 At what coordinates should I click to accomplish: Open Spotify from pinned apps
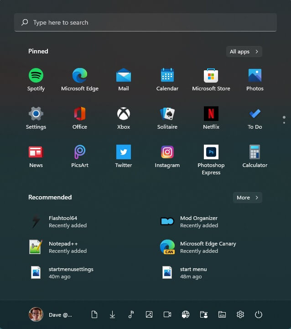click(36, 79)
